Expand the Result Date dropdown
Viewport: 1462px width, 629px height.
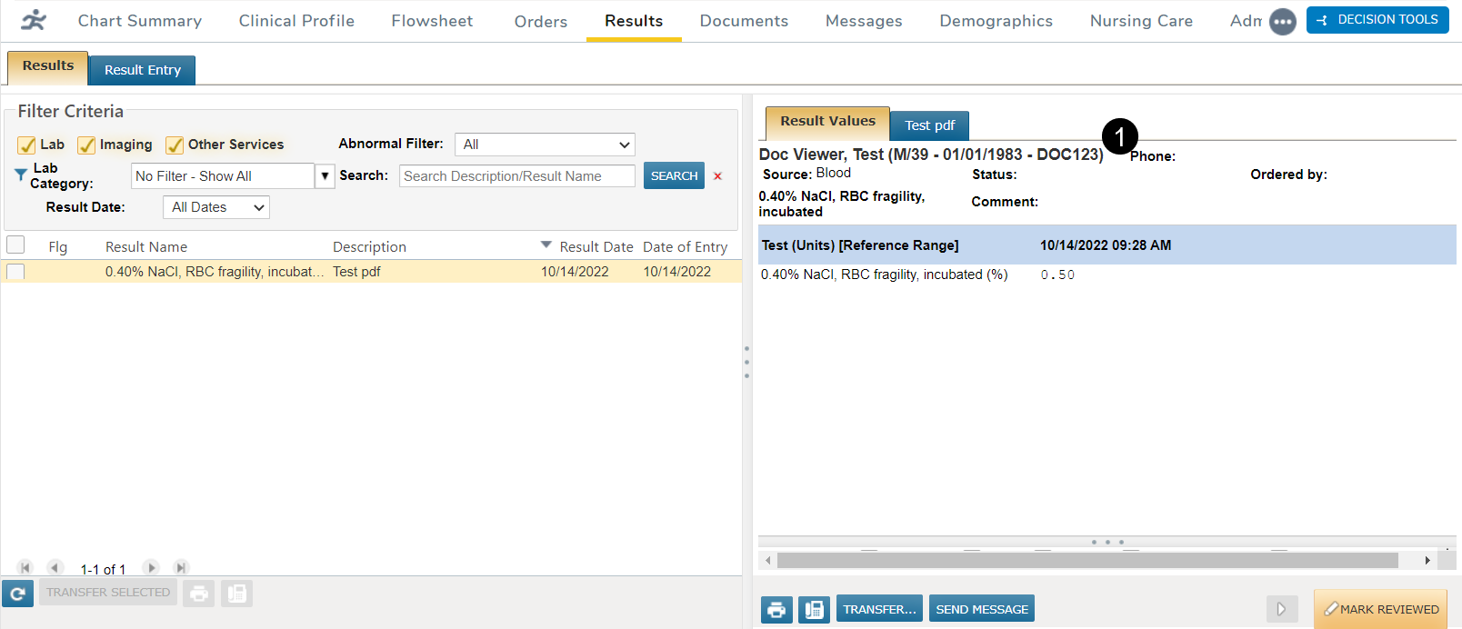click(216, 207)
